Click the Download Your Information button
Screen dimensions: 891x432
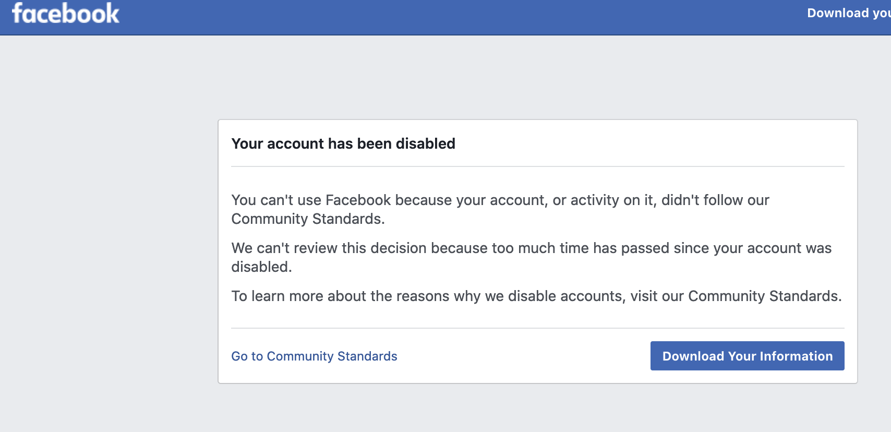(747, 356)
